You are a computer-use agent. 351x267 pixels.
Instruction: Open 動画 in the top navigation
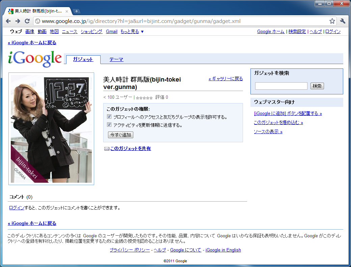tap(42, 32)
